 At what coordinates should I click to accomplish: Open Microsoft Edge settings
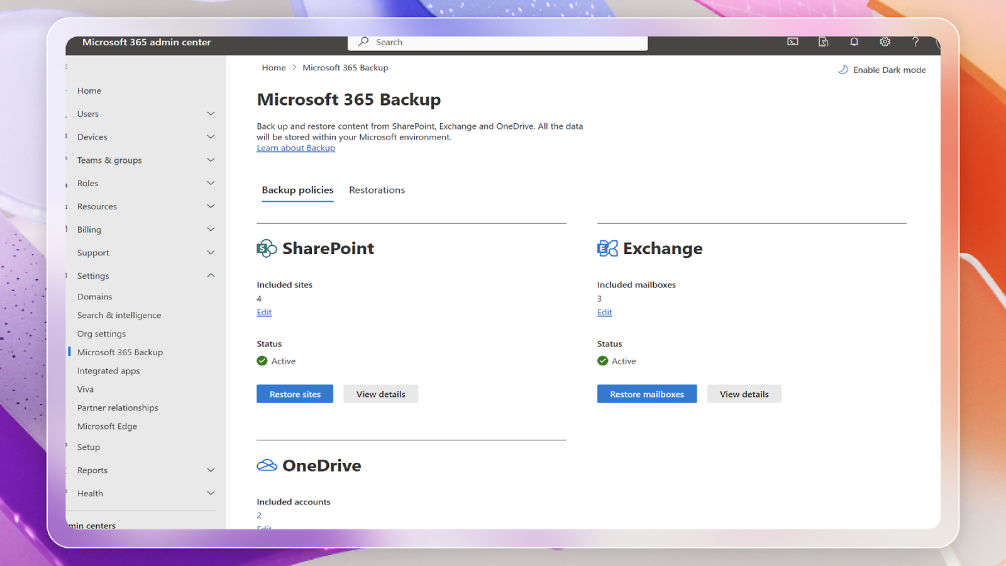tap(107, 426)
